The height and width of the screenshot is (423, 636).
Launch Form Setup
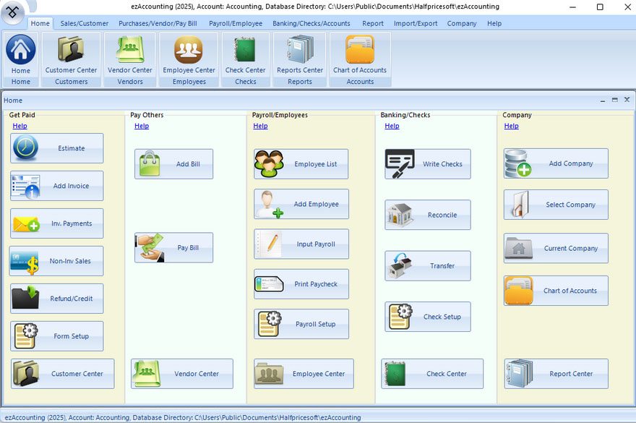pos(57,336)
